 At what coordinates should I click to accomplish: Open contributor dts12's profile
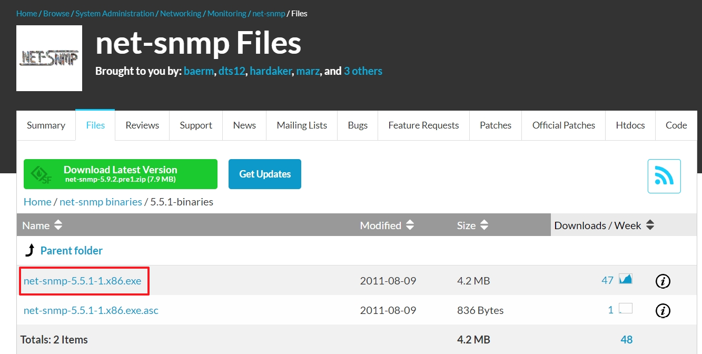click(232, 71)
